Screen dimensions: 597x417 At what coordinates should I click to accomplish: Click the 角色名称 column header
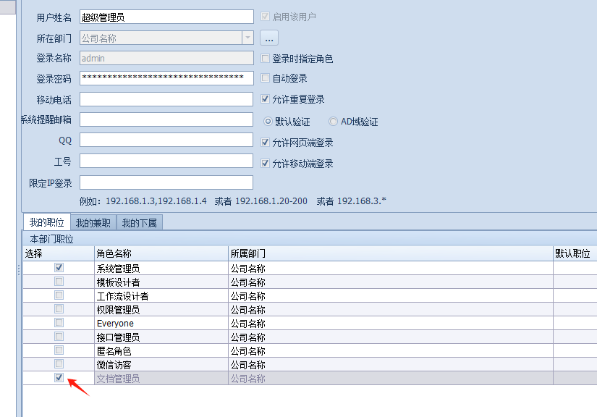(x=161, y=253)
